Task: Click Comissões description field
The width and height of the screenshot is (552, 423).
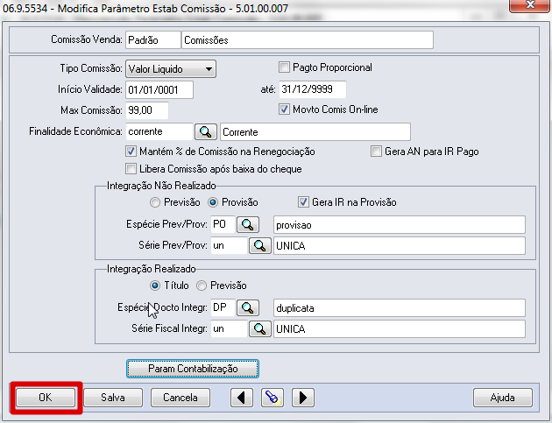Action: pyautogui.click(x=308, y=39)
